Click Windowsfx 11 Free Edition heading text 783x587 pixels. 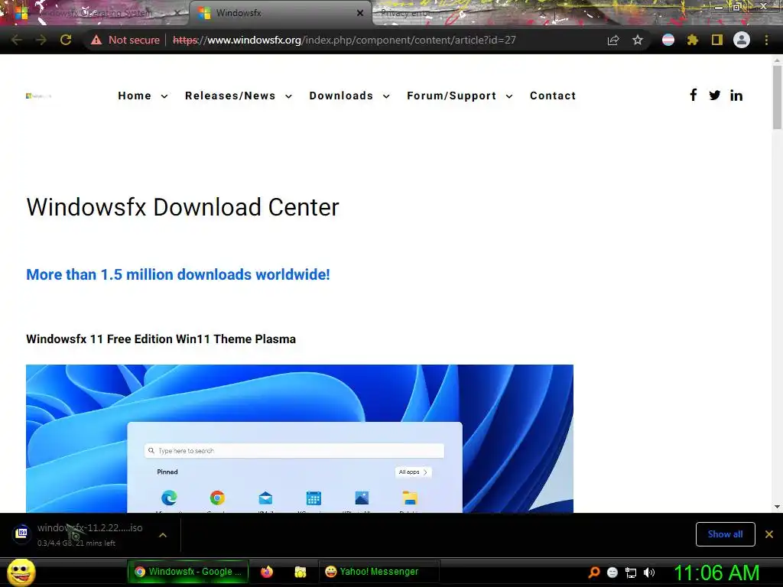[161, 339]
